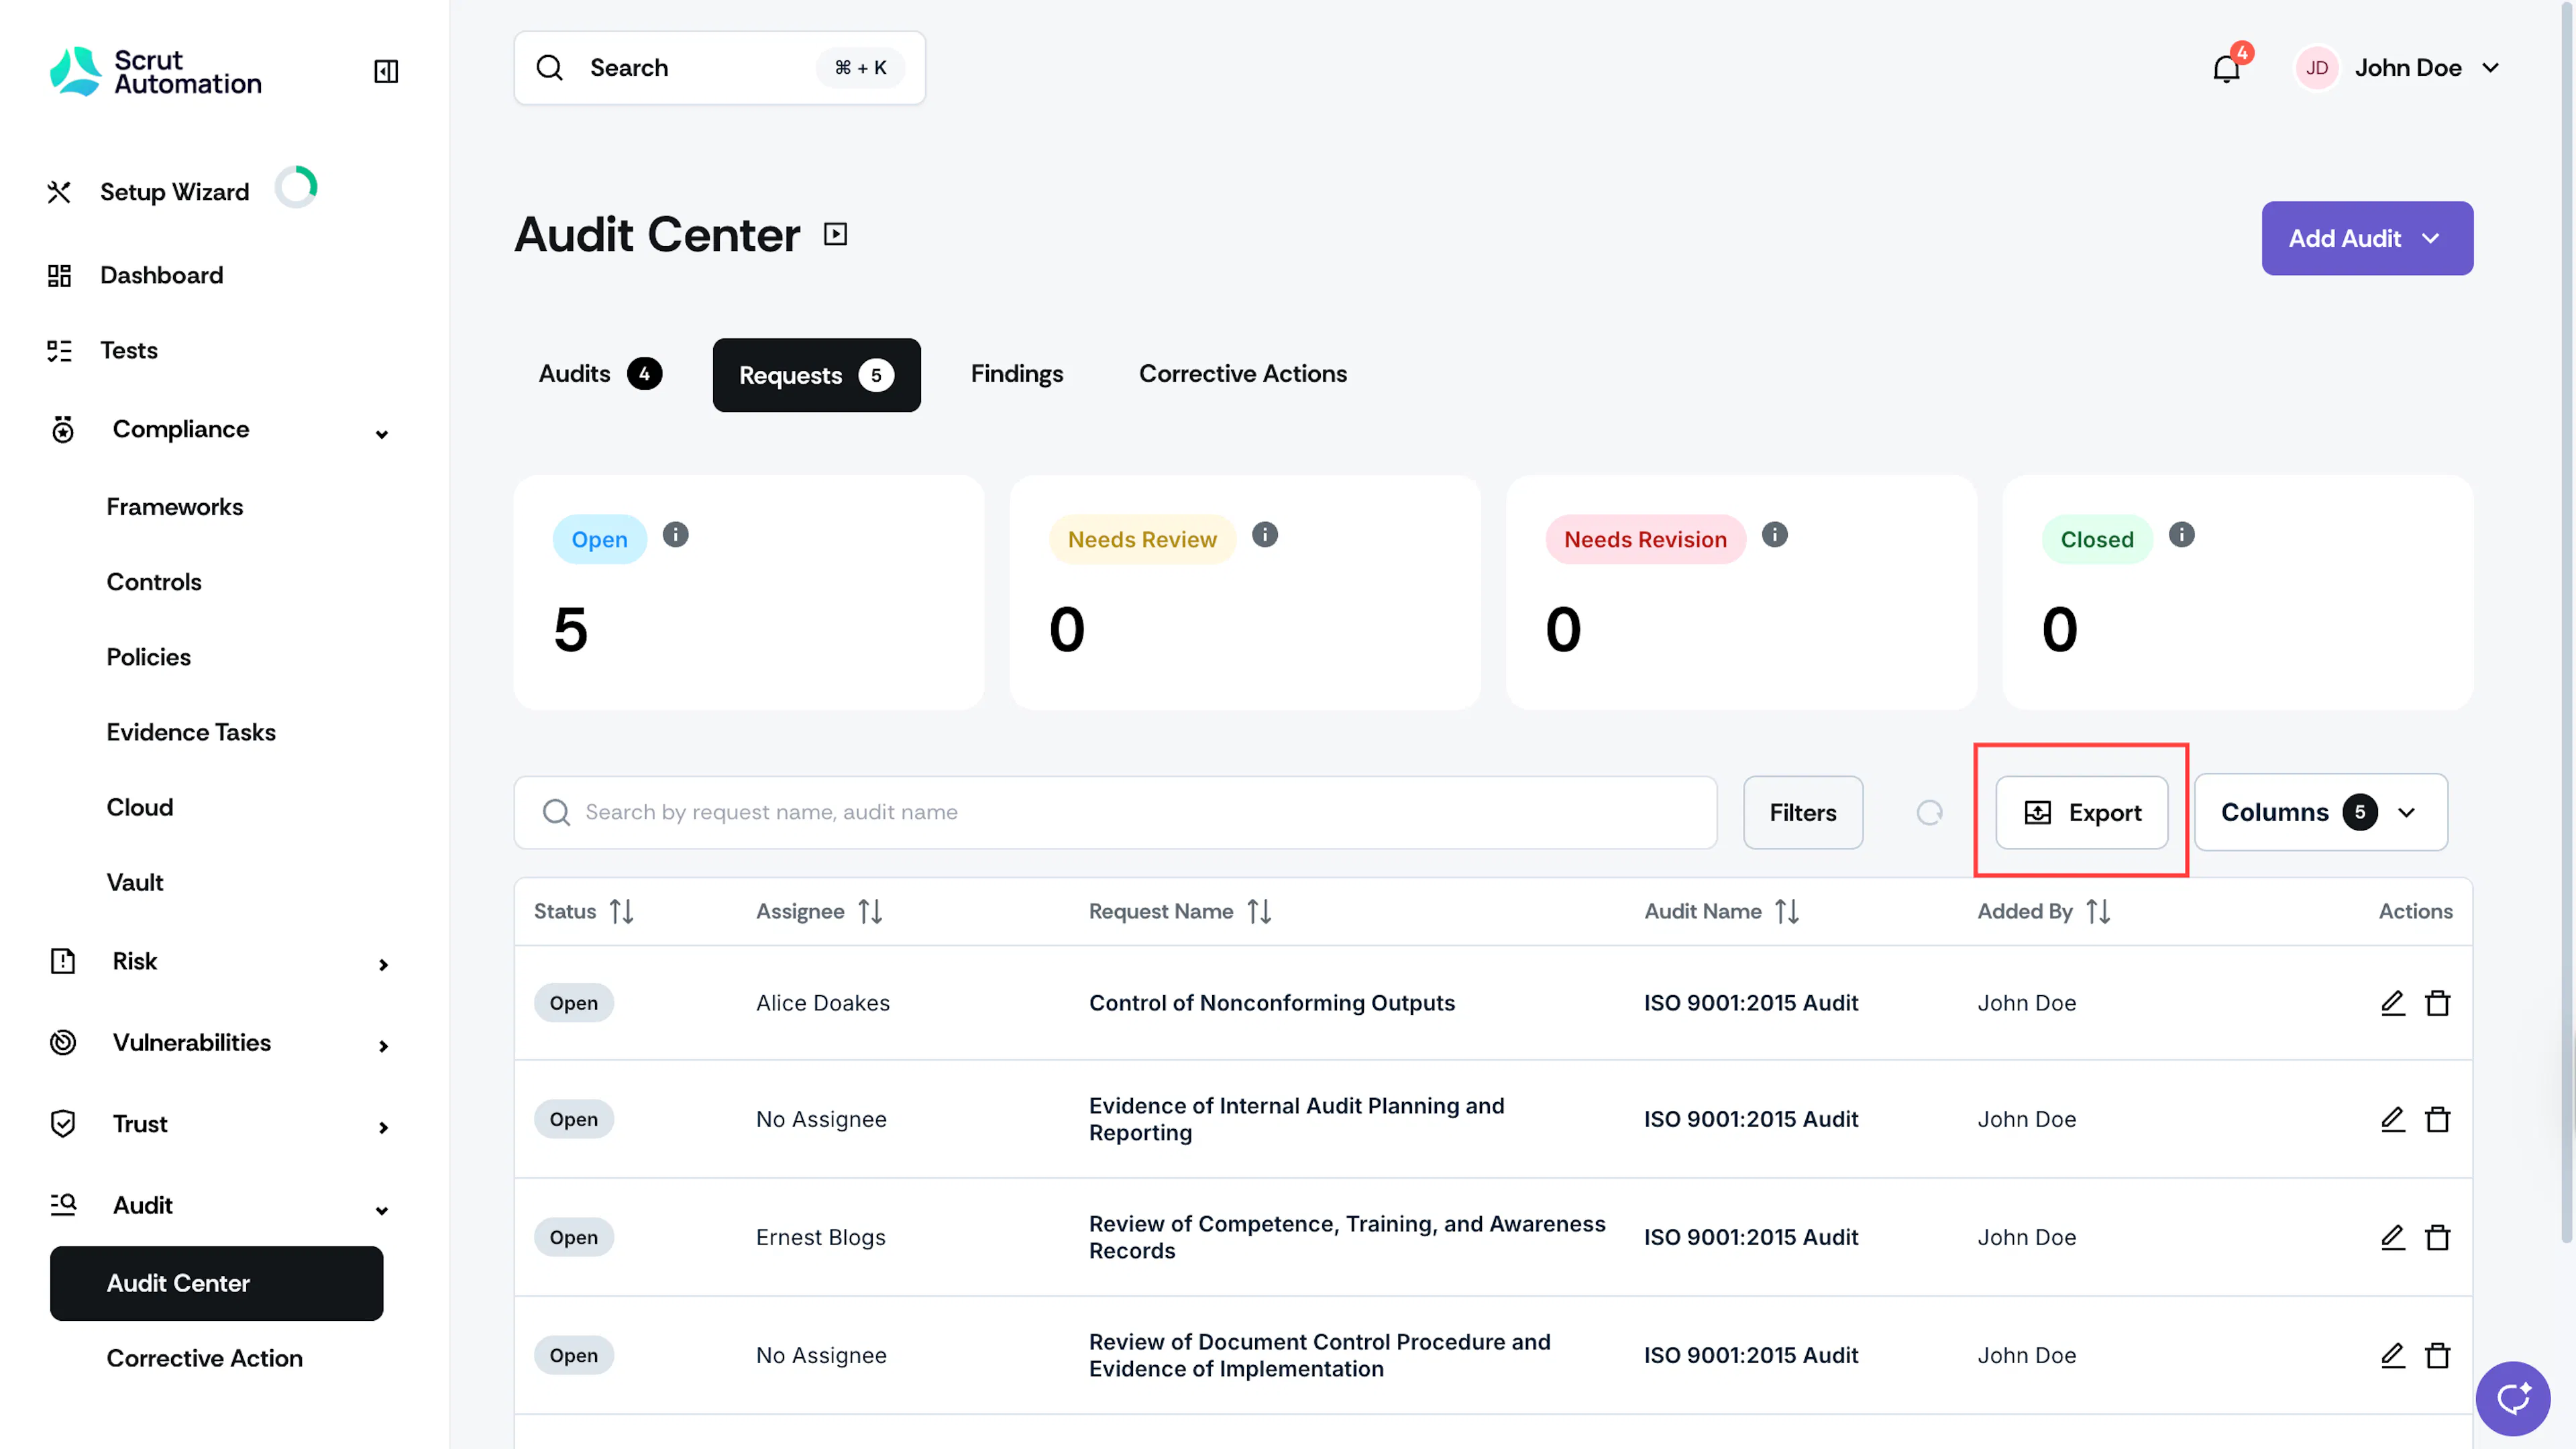
Task: Sort the table by Added By
Action: [x=2098, y=911]
